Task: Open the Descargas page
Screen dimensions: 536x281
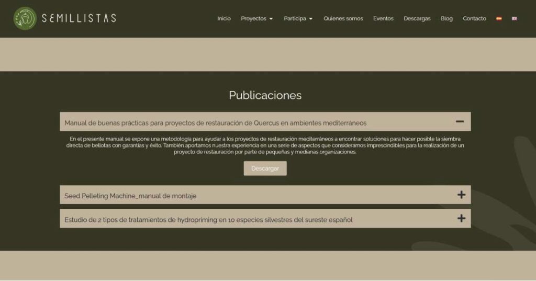Action: tap(417, 18)
